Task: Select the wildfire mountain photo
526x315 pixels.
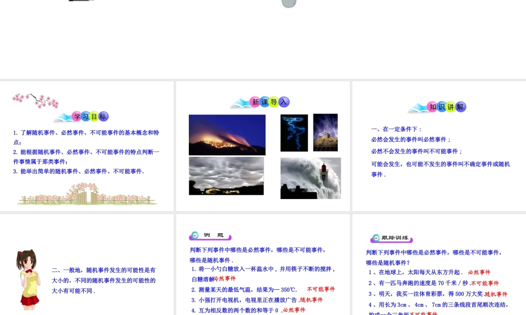Action: click(x=227, y=134)
